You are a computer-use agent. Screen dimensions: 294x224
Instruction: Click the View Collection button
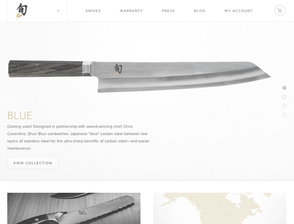(x=33, y=163)
